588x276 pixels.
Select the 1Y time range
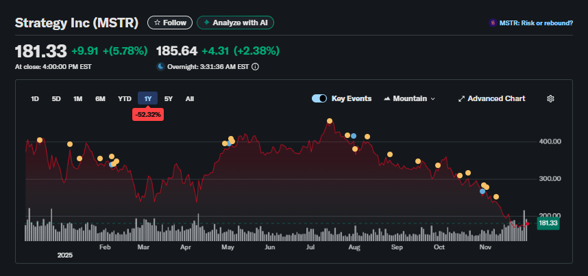(148, 98)
